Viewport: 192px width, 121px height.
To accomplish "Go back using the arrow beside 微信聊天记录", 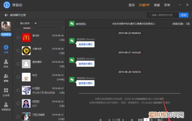I will (x=6, y=15).
